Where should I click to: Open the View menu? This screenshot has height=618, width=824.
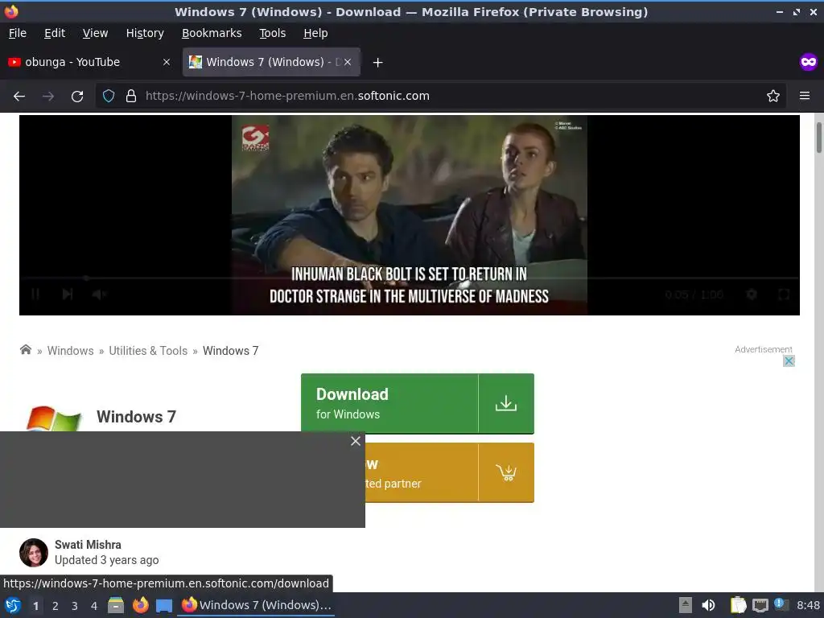click(95, 33)
